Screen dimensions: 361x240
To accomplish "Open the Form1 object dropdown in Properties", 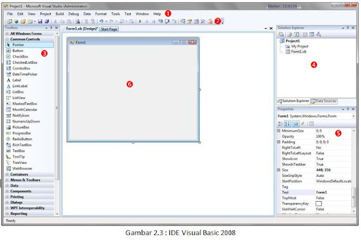I will [x=354, y=116].
